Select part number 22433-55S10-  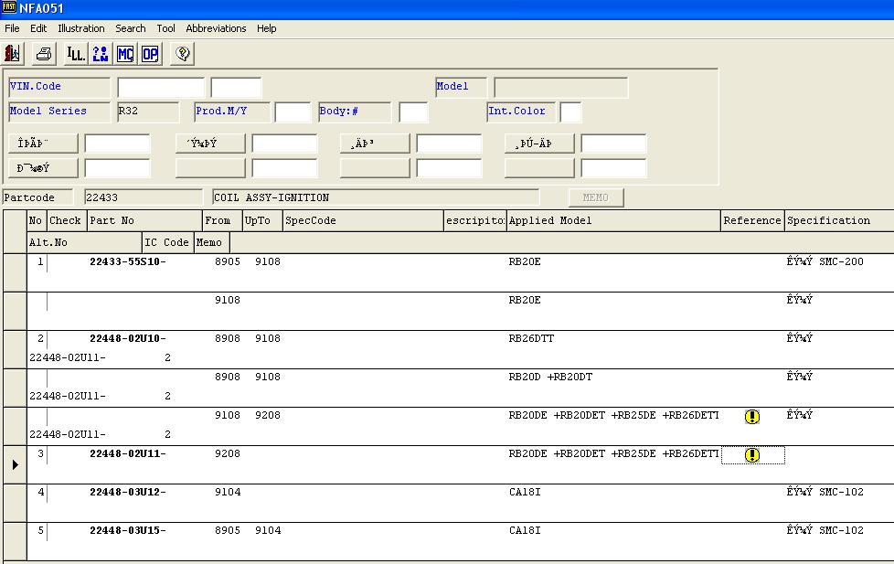tap(128, 261)
